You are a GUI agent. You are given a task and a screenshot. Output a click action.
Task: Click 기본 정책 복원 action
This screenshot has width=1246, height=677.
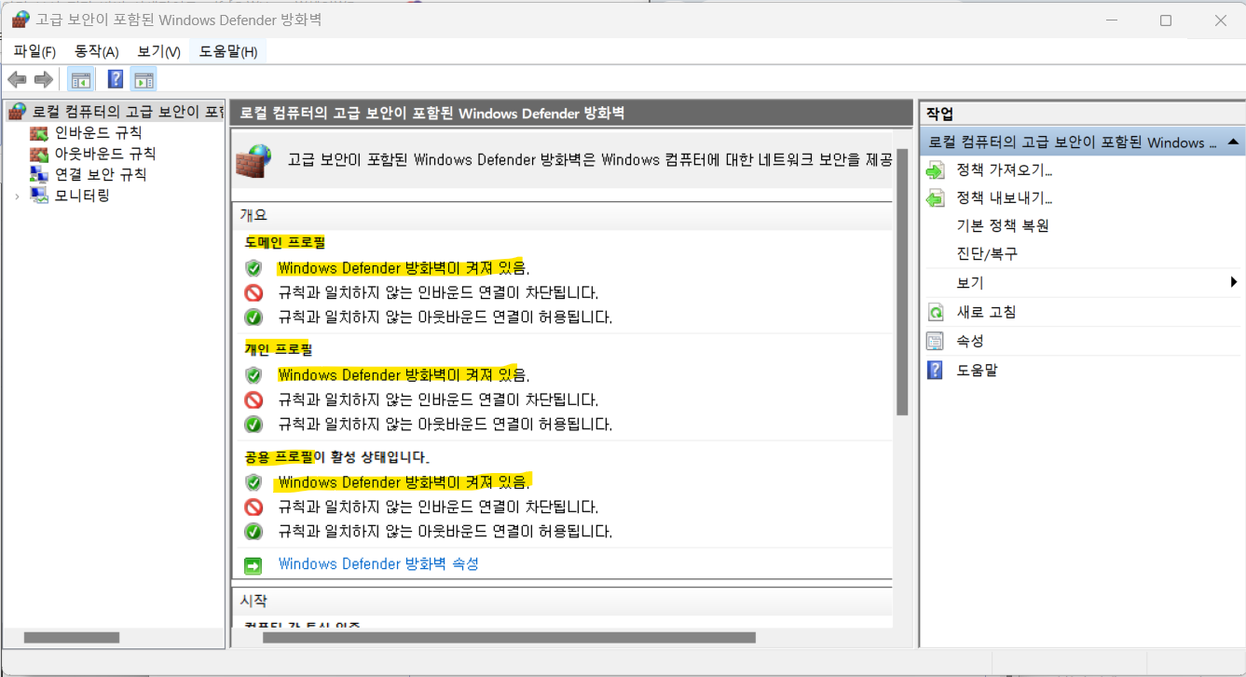pyautogui.click(x=1003, y=226)
